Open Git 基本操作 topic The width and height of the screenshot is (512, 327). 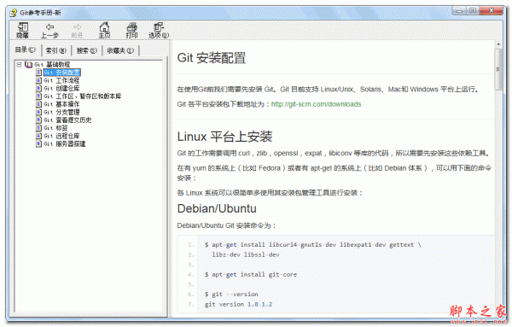tap(61, 104)
